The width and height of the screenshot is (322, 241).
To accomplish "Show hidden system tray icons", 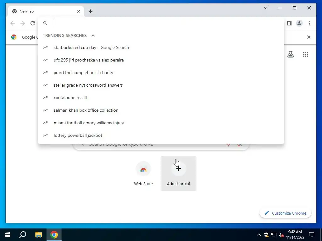I will pos(259,235).
